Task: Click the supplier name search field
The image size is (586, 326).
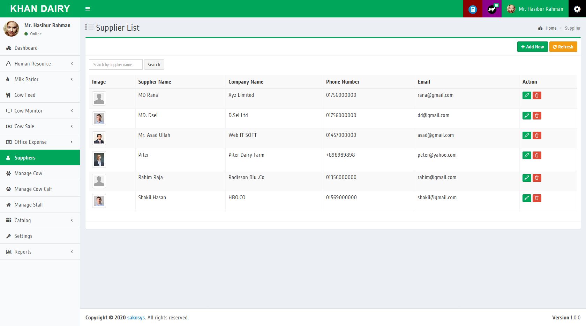Action: tap(115, 64)
